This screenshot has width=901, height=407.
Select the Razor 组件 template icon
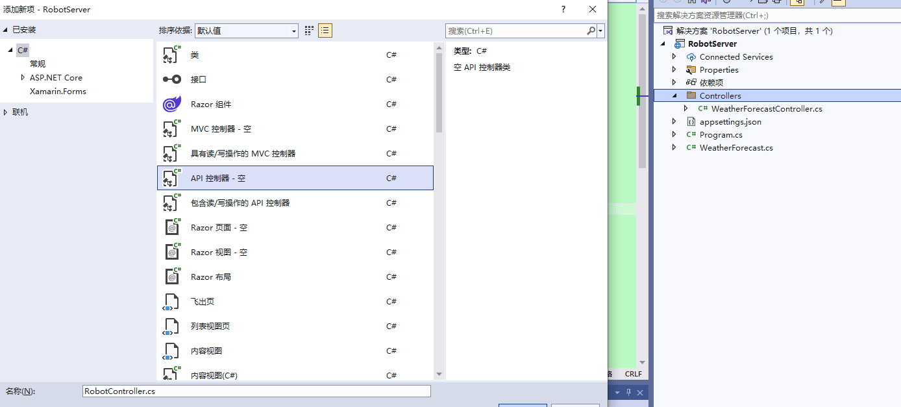click(171, 104)
